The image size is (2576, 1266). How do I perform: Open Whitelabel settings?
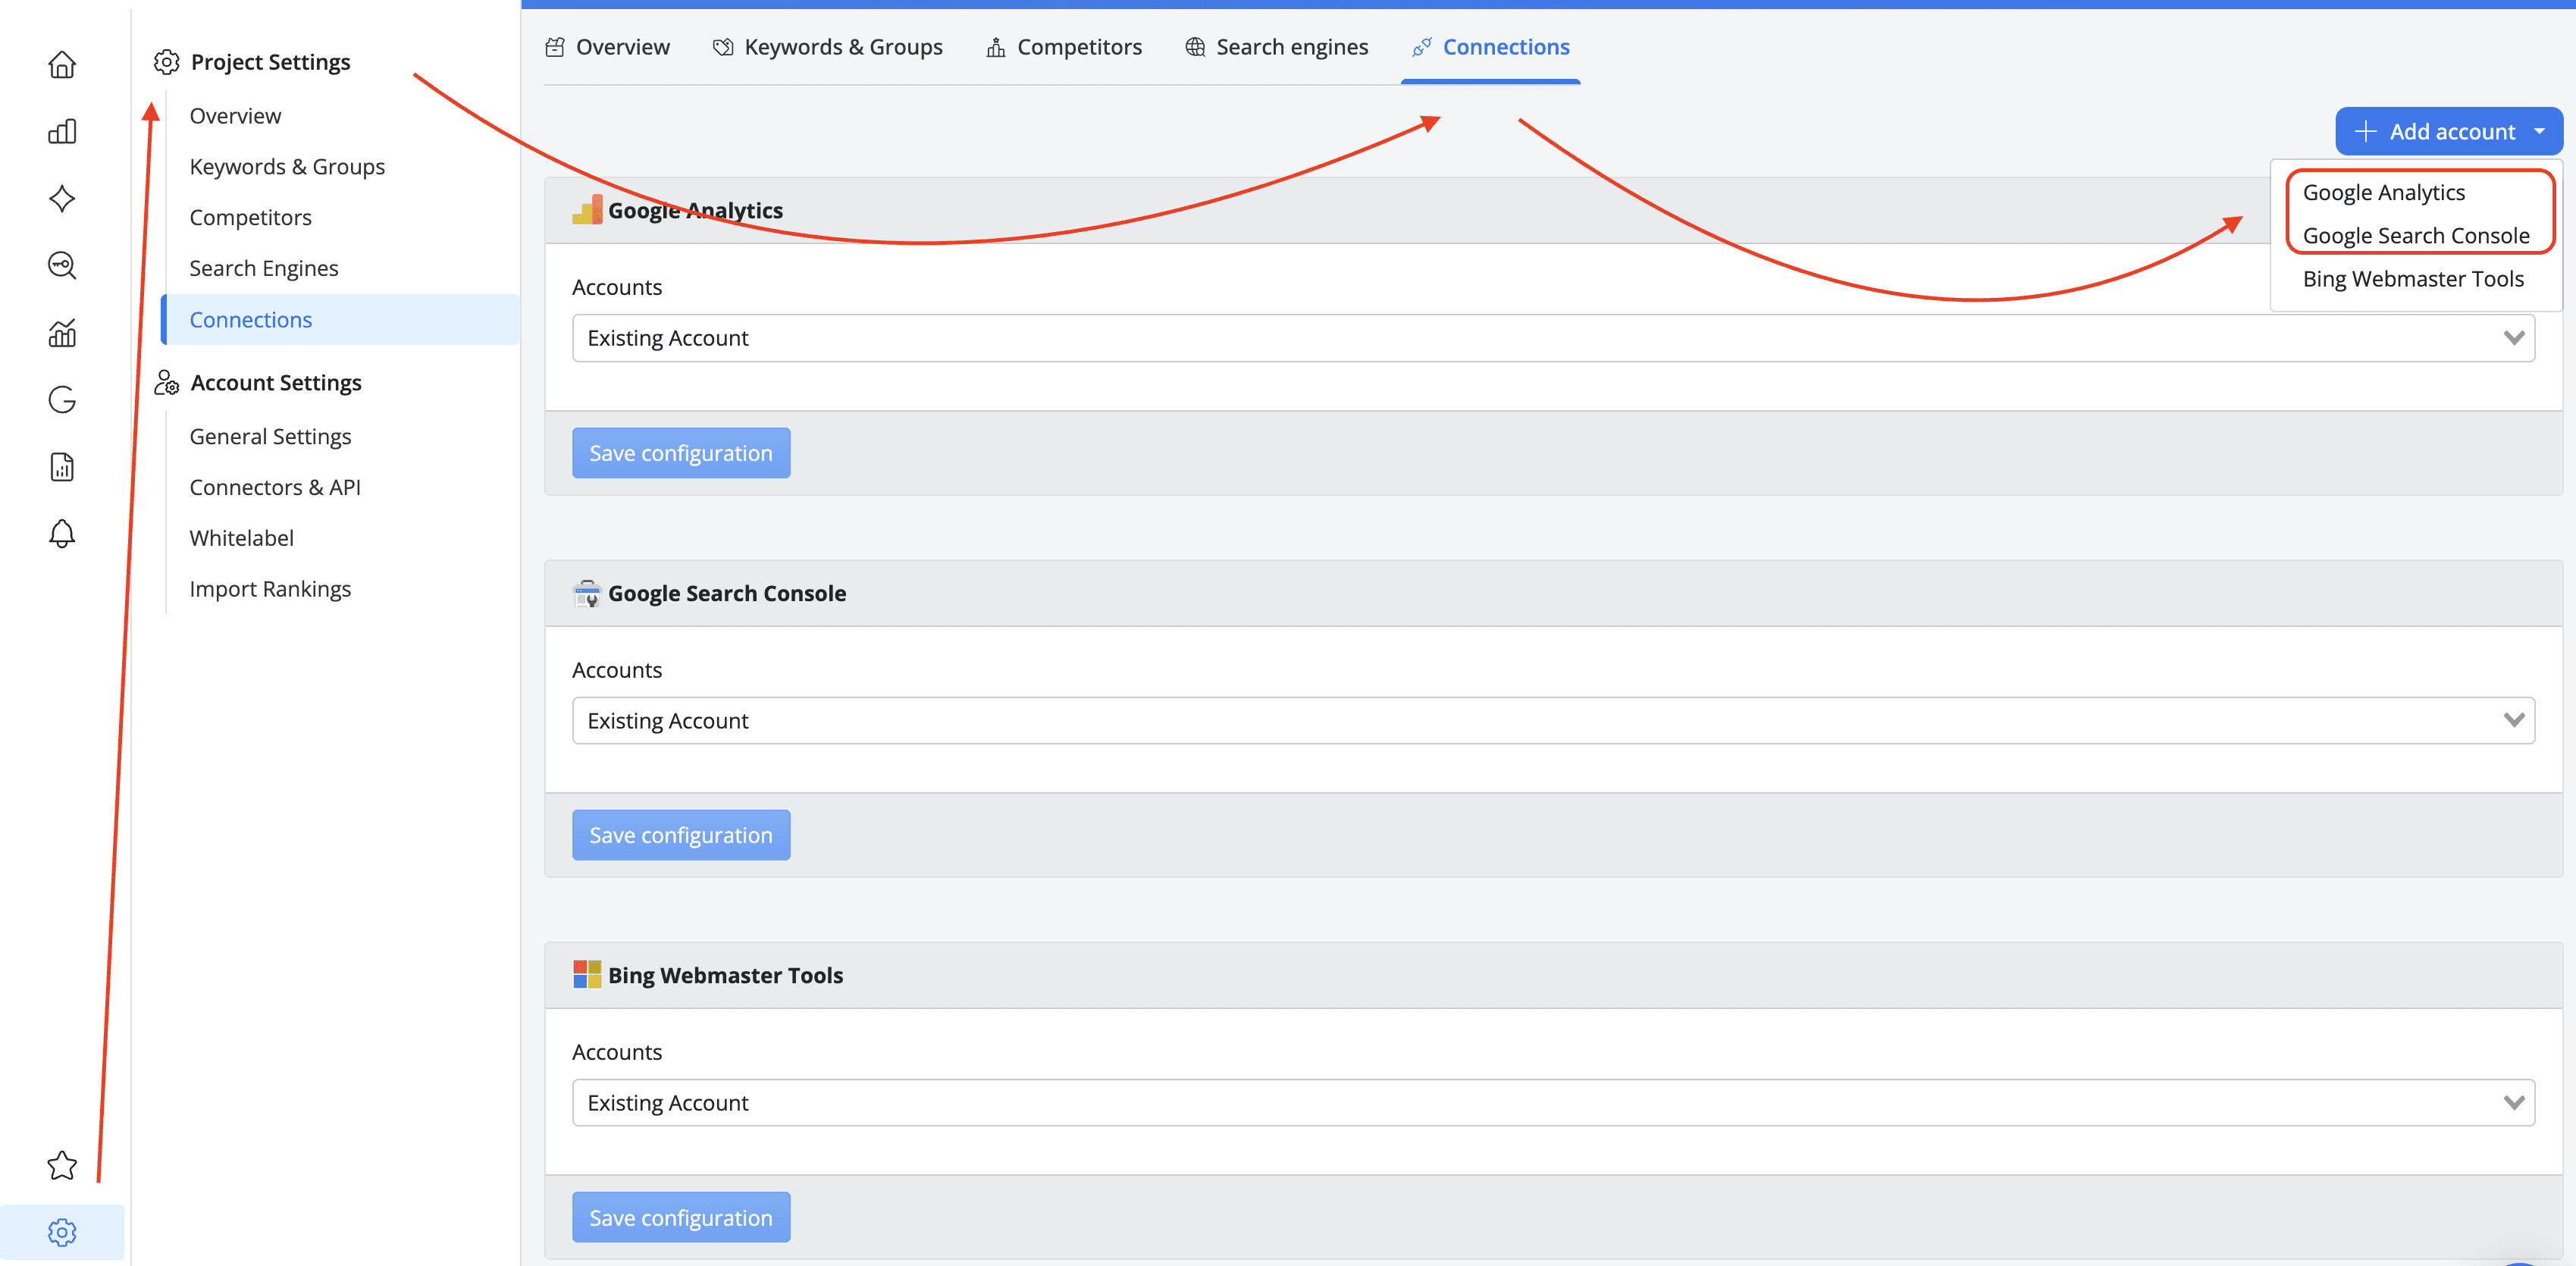tap(241, 538)
